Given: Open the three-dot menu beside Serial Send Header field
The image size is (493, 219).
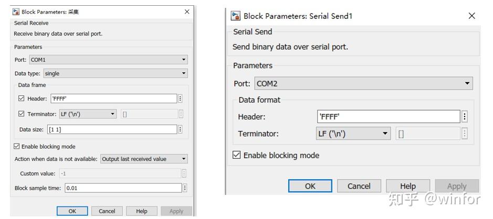Looking at the screenshot, I should point(465,117).
